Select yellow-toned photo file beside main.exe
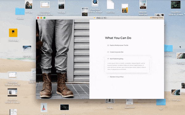This screenshot has width=185, height=115. [125, 9]
